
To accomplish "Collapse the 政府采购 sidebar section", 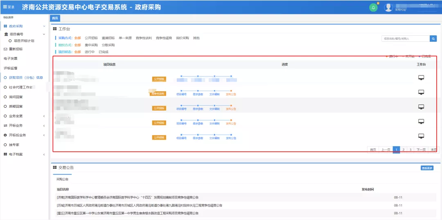I will tap(44, 26).
